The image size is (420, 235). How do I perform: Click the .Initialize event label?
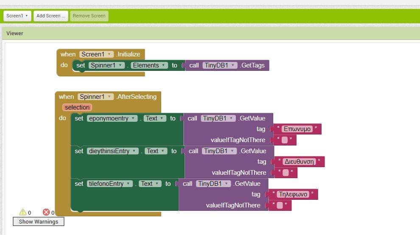(128, 54)
